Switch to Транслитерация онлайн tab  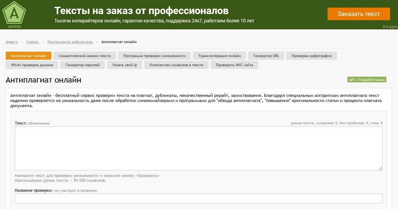tap(219, 56)
